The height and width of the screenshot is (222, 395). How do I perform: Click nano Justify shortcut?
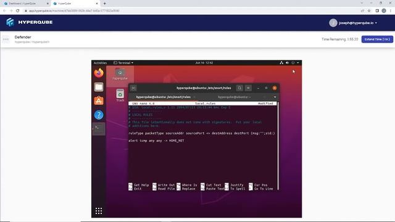[x=234, y=185]
